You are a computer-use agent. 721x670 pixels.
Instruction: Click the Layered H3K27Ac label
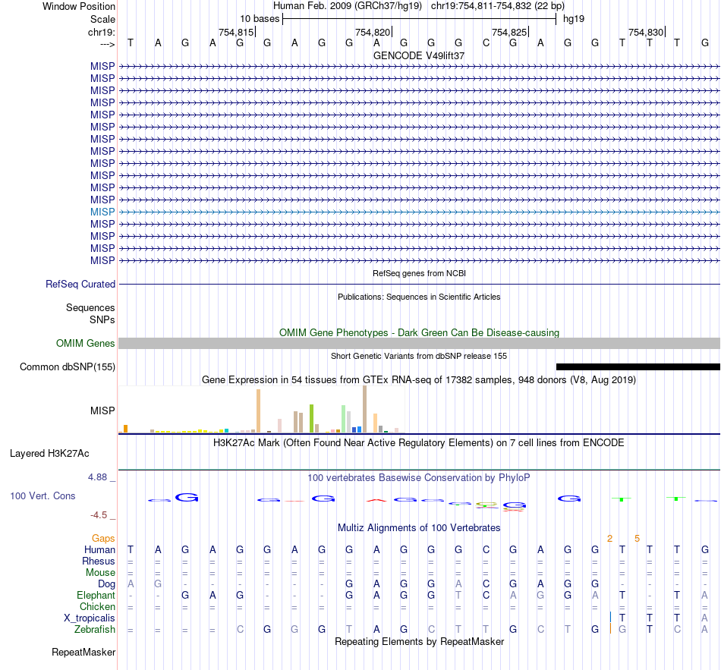click(x=49, y=454)
